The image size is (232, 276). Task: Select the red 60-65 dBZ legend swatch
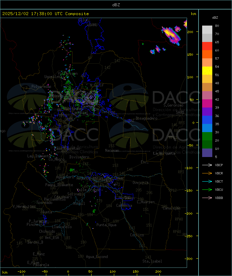click(x=207, y=46)
